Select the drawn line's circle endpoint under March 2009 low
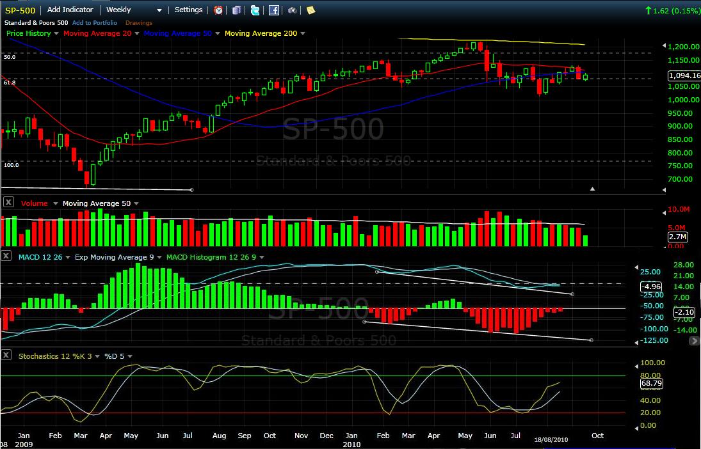Viewport: 701px width, 449px height. pyautogui.click(x=192, y=190)
